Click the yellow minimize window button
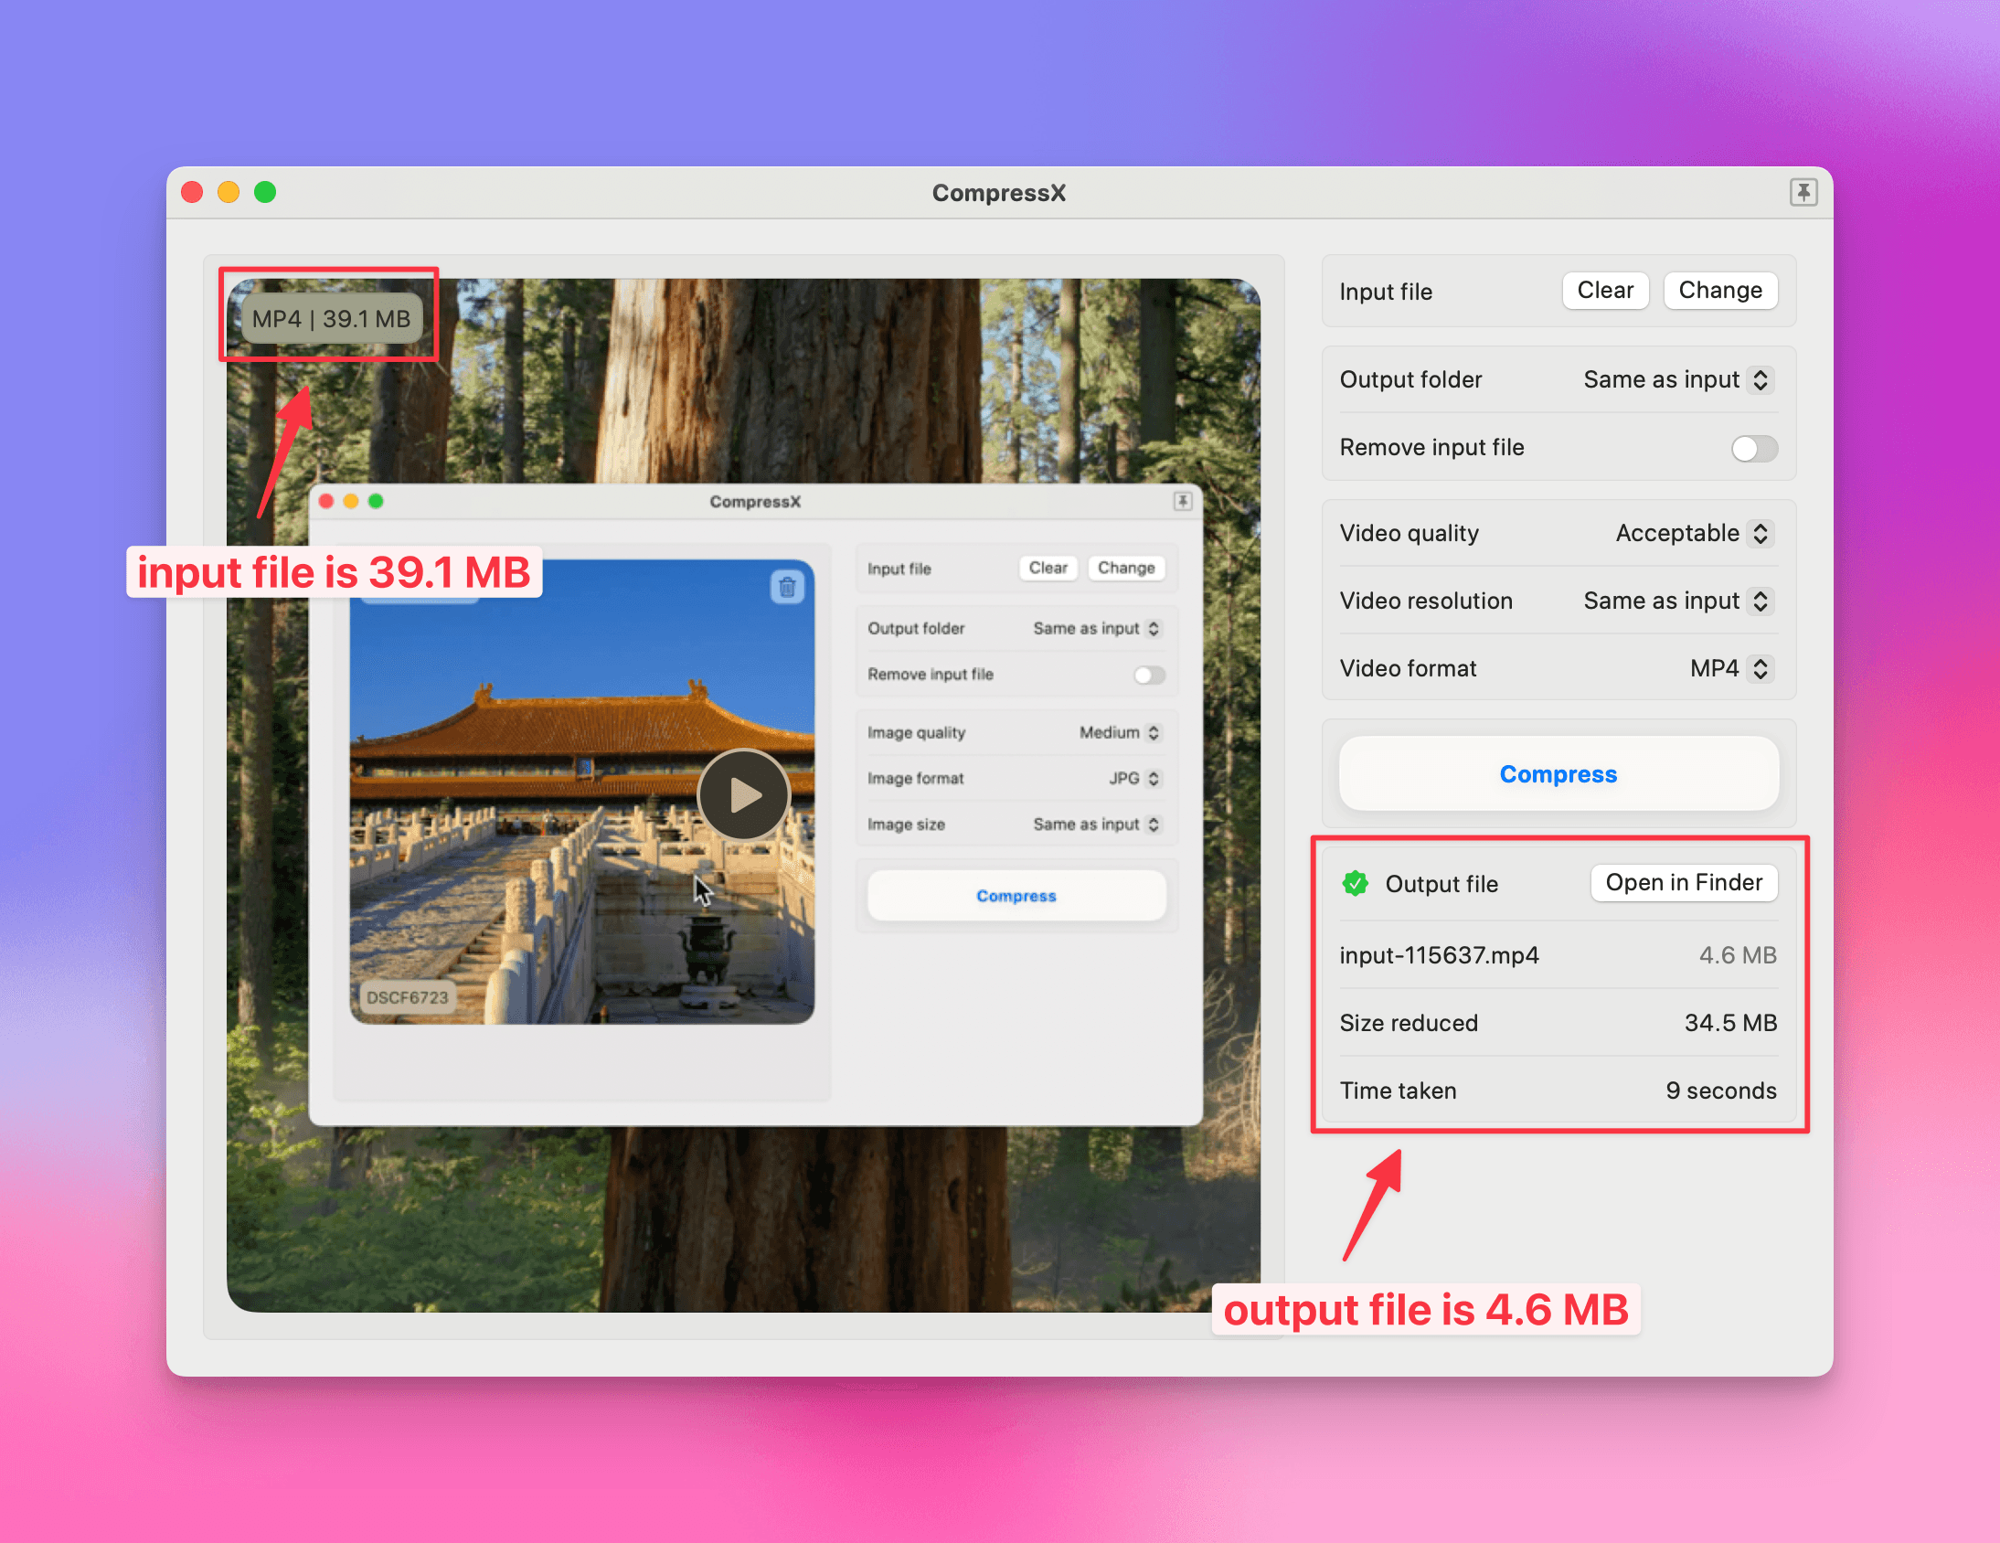Viewport: 2000px width, 1543px height. 228,192
